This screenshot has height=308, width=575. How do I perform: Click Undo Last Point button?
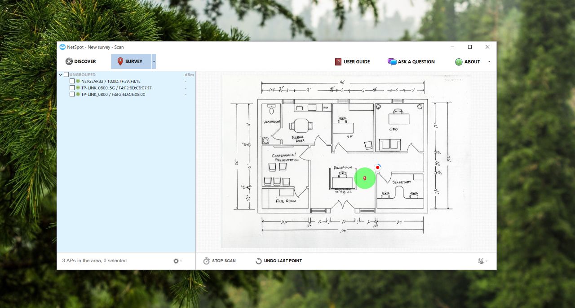click(x=279, y=261)
